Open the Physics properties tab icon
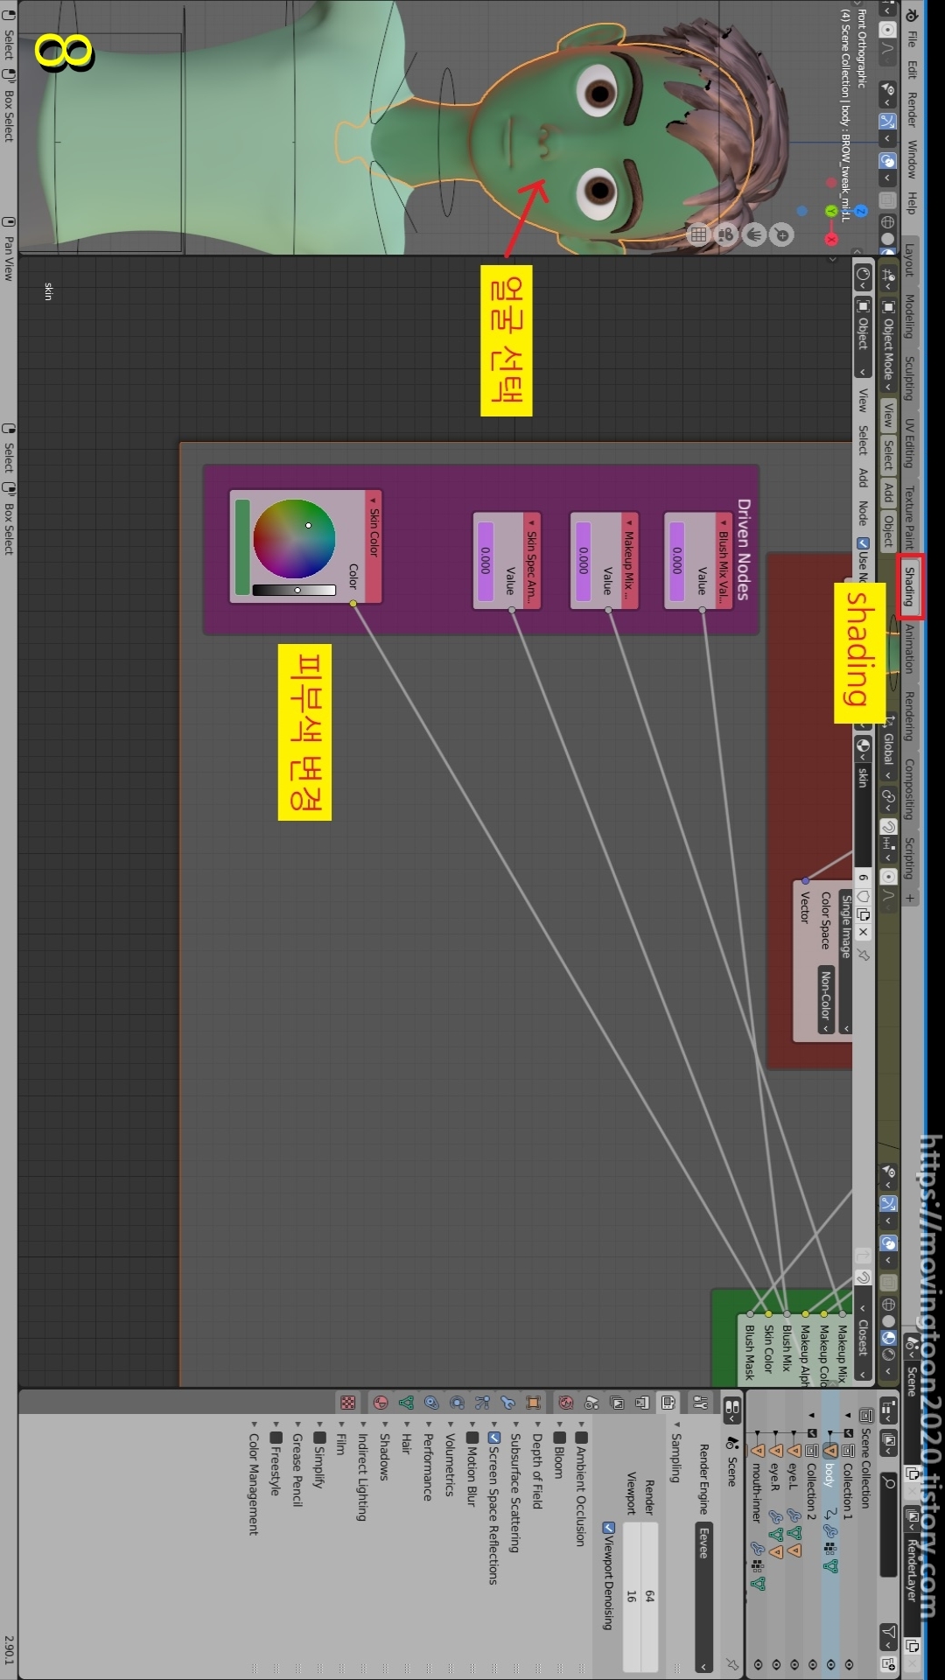Image resolution: width=945 pixels, height=1680 pixels. [457, 1403]
